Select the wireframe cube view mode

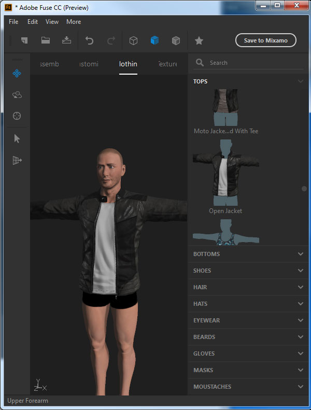tap(133, 40)
